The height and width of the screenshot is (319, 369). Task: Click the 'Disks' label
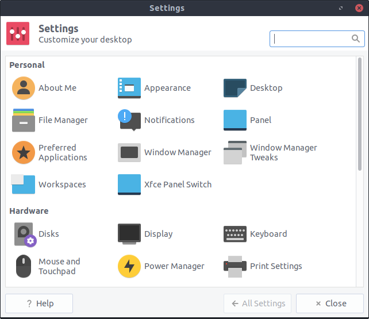49,234
